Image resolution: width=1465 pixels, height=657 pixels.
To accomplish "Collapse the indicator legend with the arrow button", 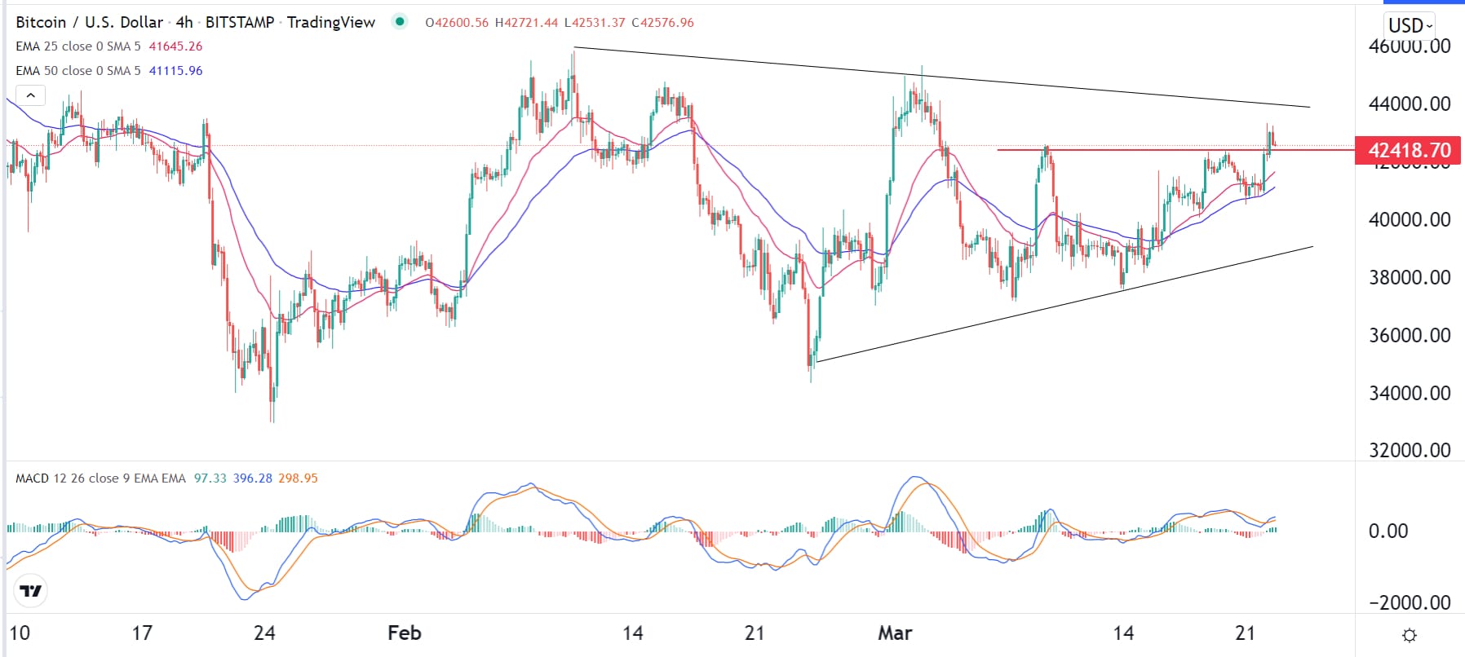I will pos(30,95).
